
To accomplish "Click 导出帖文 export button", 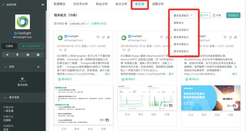I will 233,15.
